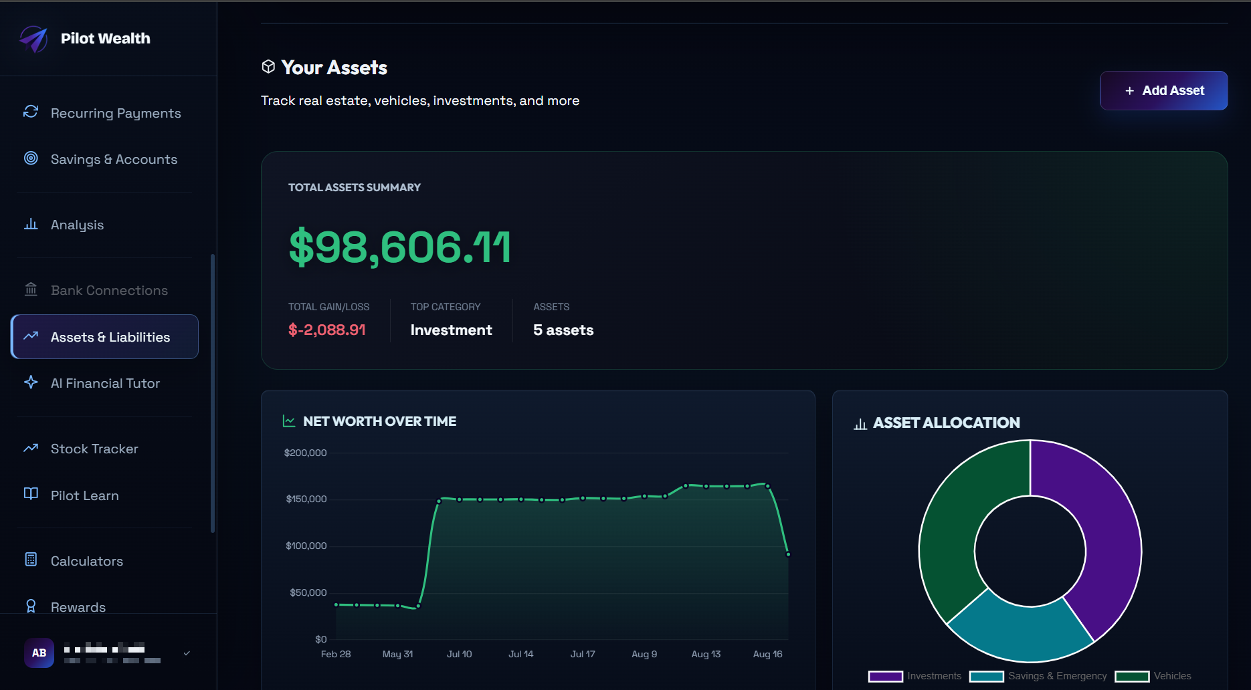This screenshot has width=1251, height=690.
Task: Click the cube icon beside Your Assets
Action: click(268, 66)
